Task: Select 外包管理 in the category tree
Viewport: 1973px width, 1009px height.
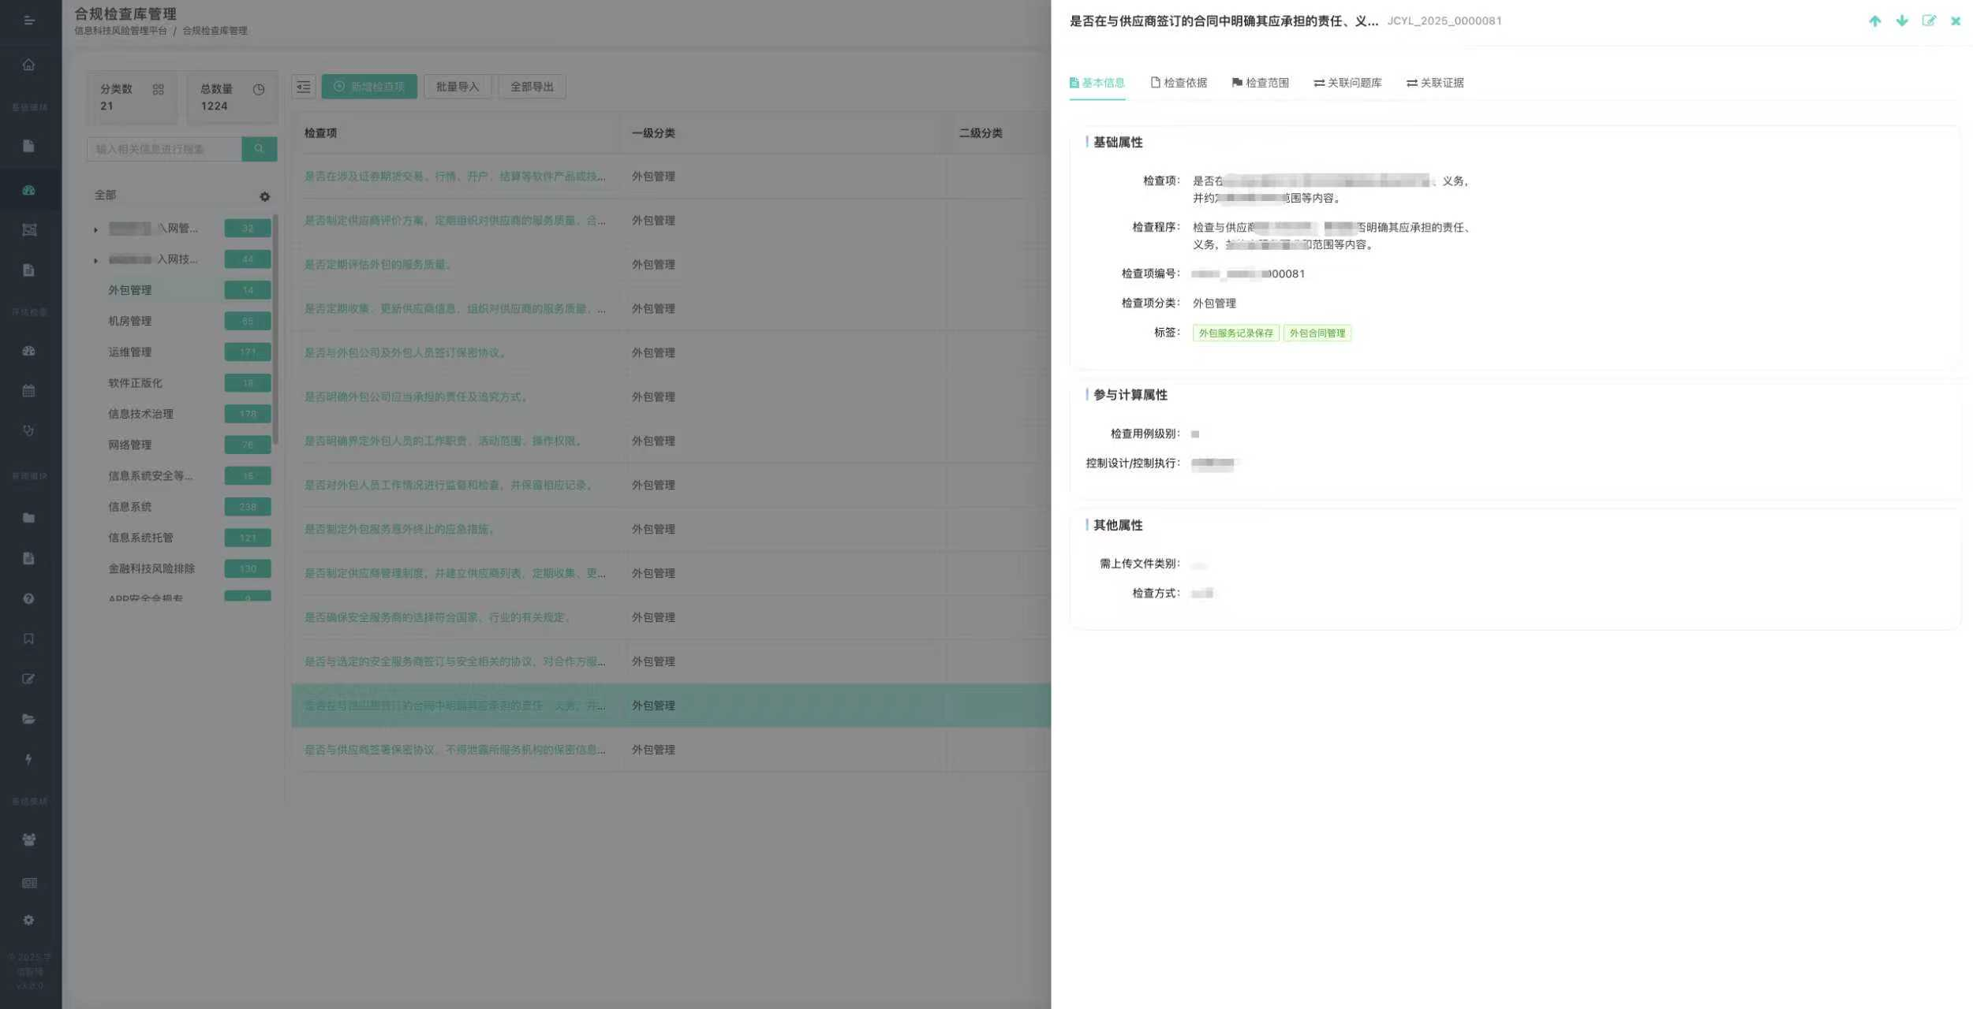Action: [130, 290]
